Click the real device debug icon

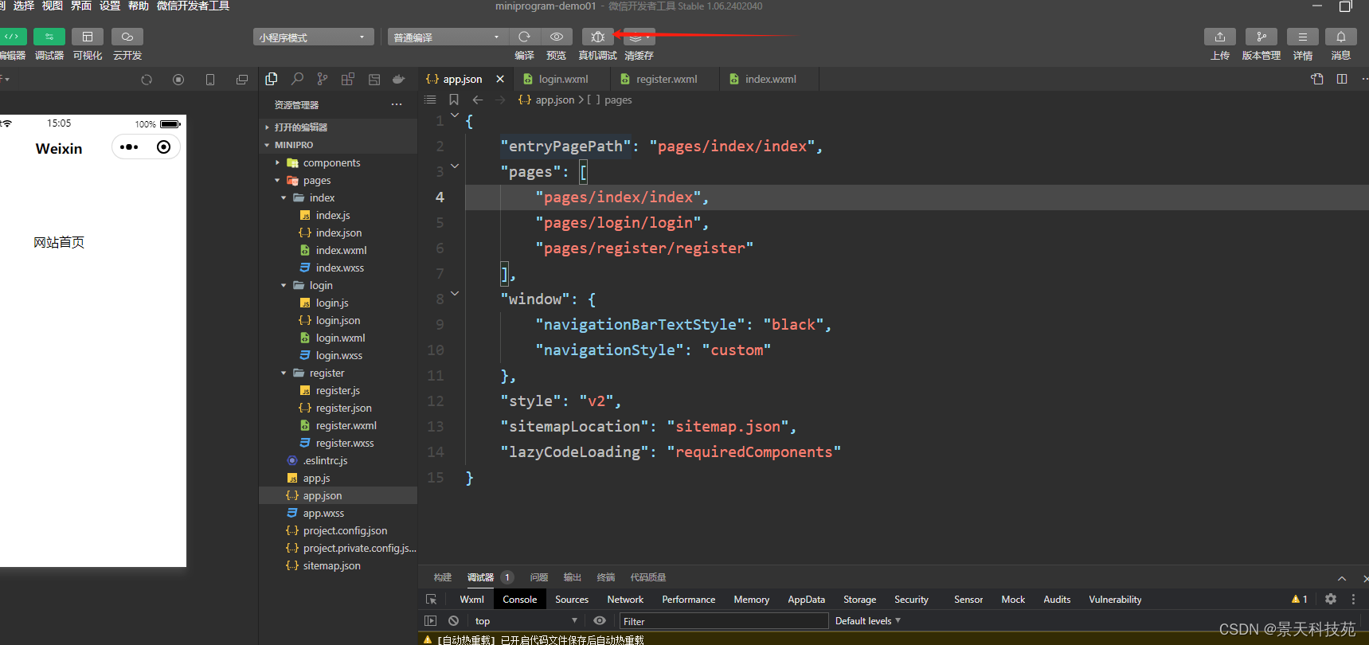(598, 37)
